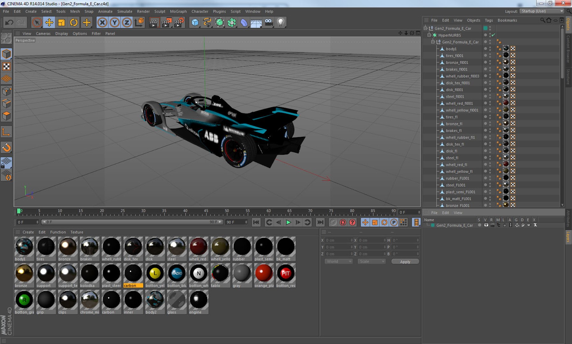Image resolution: width=572 pixels, height=344 pixels.
Task: Collapse the HyperNURBS object tree
Action: 429,35
